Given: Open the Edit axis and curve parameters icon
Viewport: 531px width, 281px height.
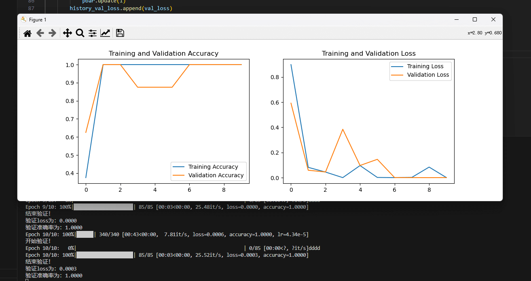Looking at the screenshot, I should pos(105,33).
